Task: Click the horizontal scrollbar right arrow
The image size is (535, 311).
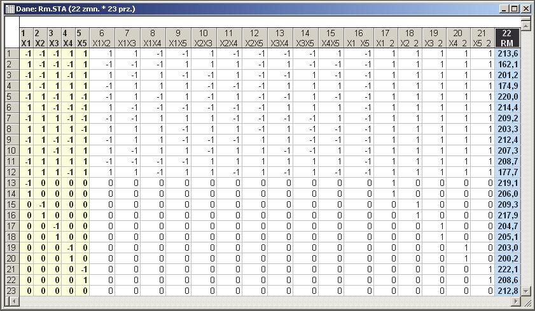Action: tap(517, 301)
